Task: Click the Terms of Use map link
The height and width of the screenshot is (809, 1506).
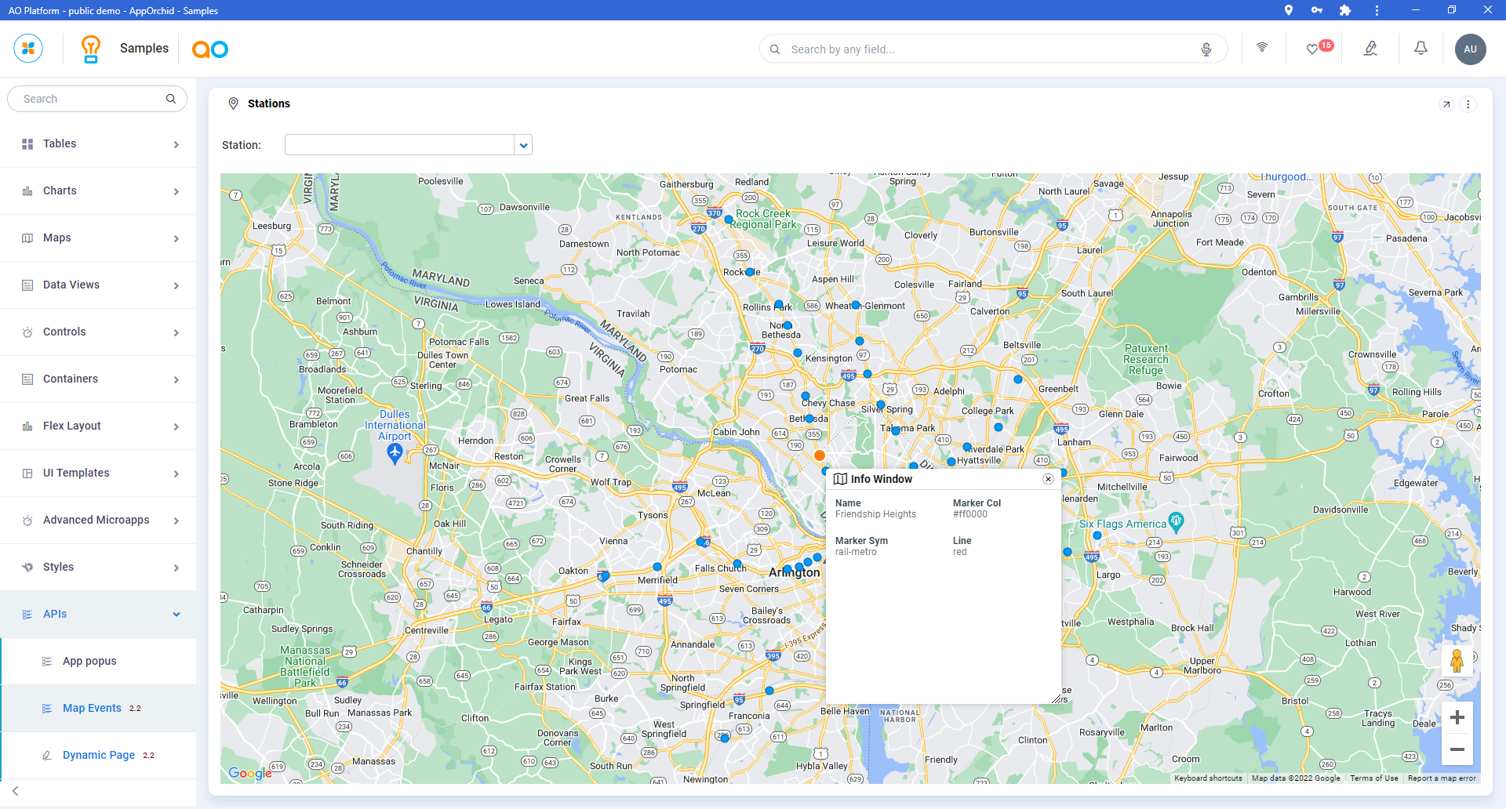Action: coord(1373,778)
